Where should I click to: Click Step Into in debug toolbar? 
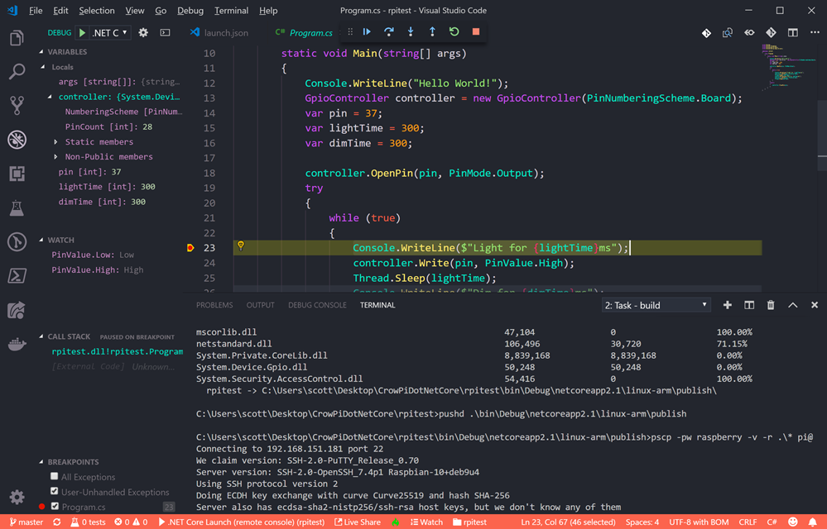[x=411, y=31]
